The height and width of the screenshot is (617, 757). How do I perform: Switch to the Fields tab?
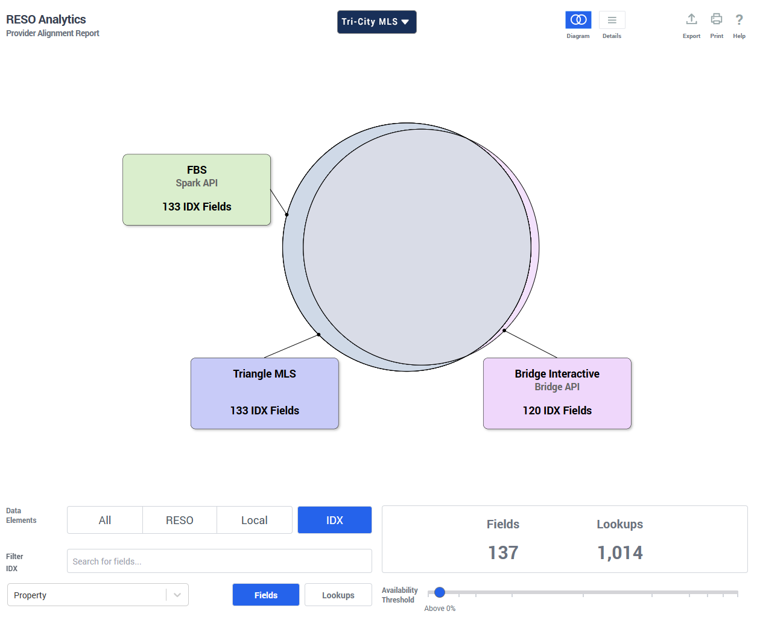(x=265, y=595)
